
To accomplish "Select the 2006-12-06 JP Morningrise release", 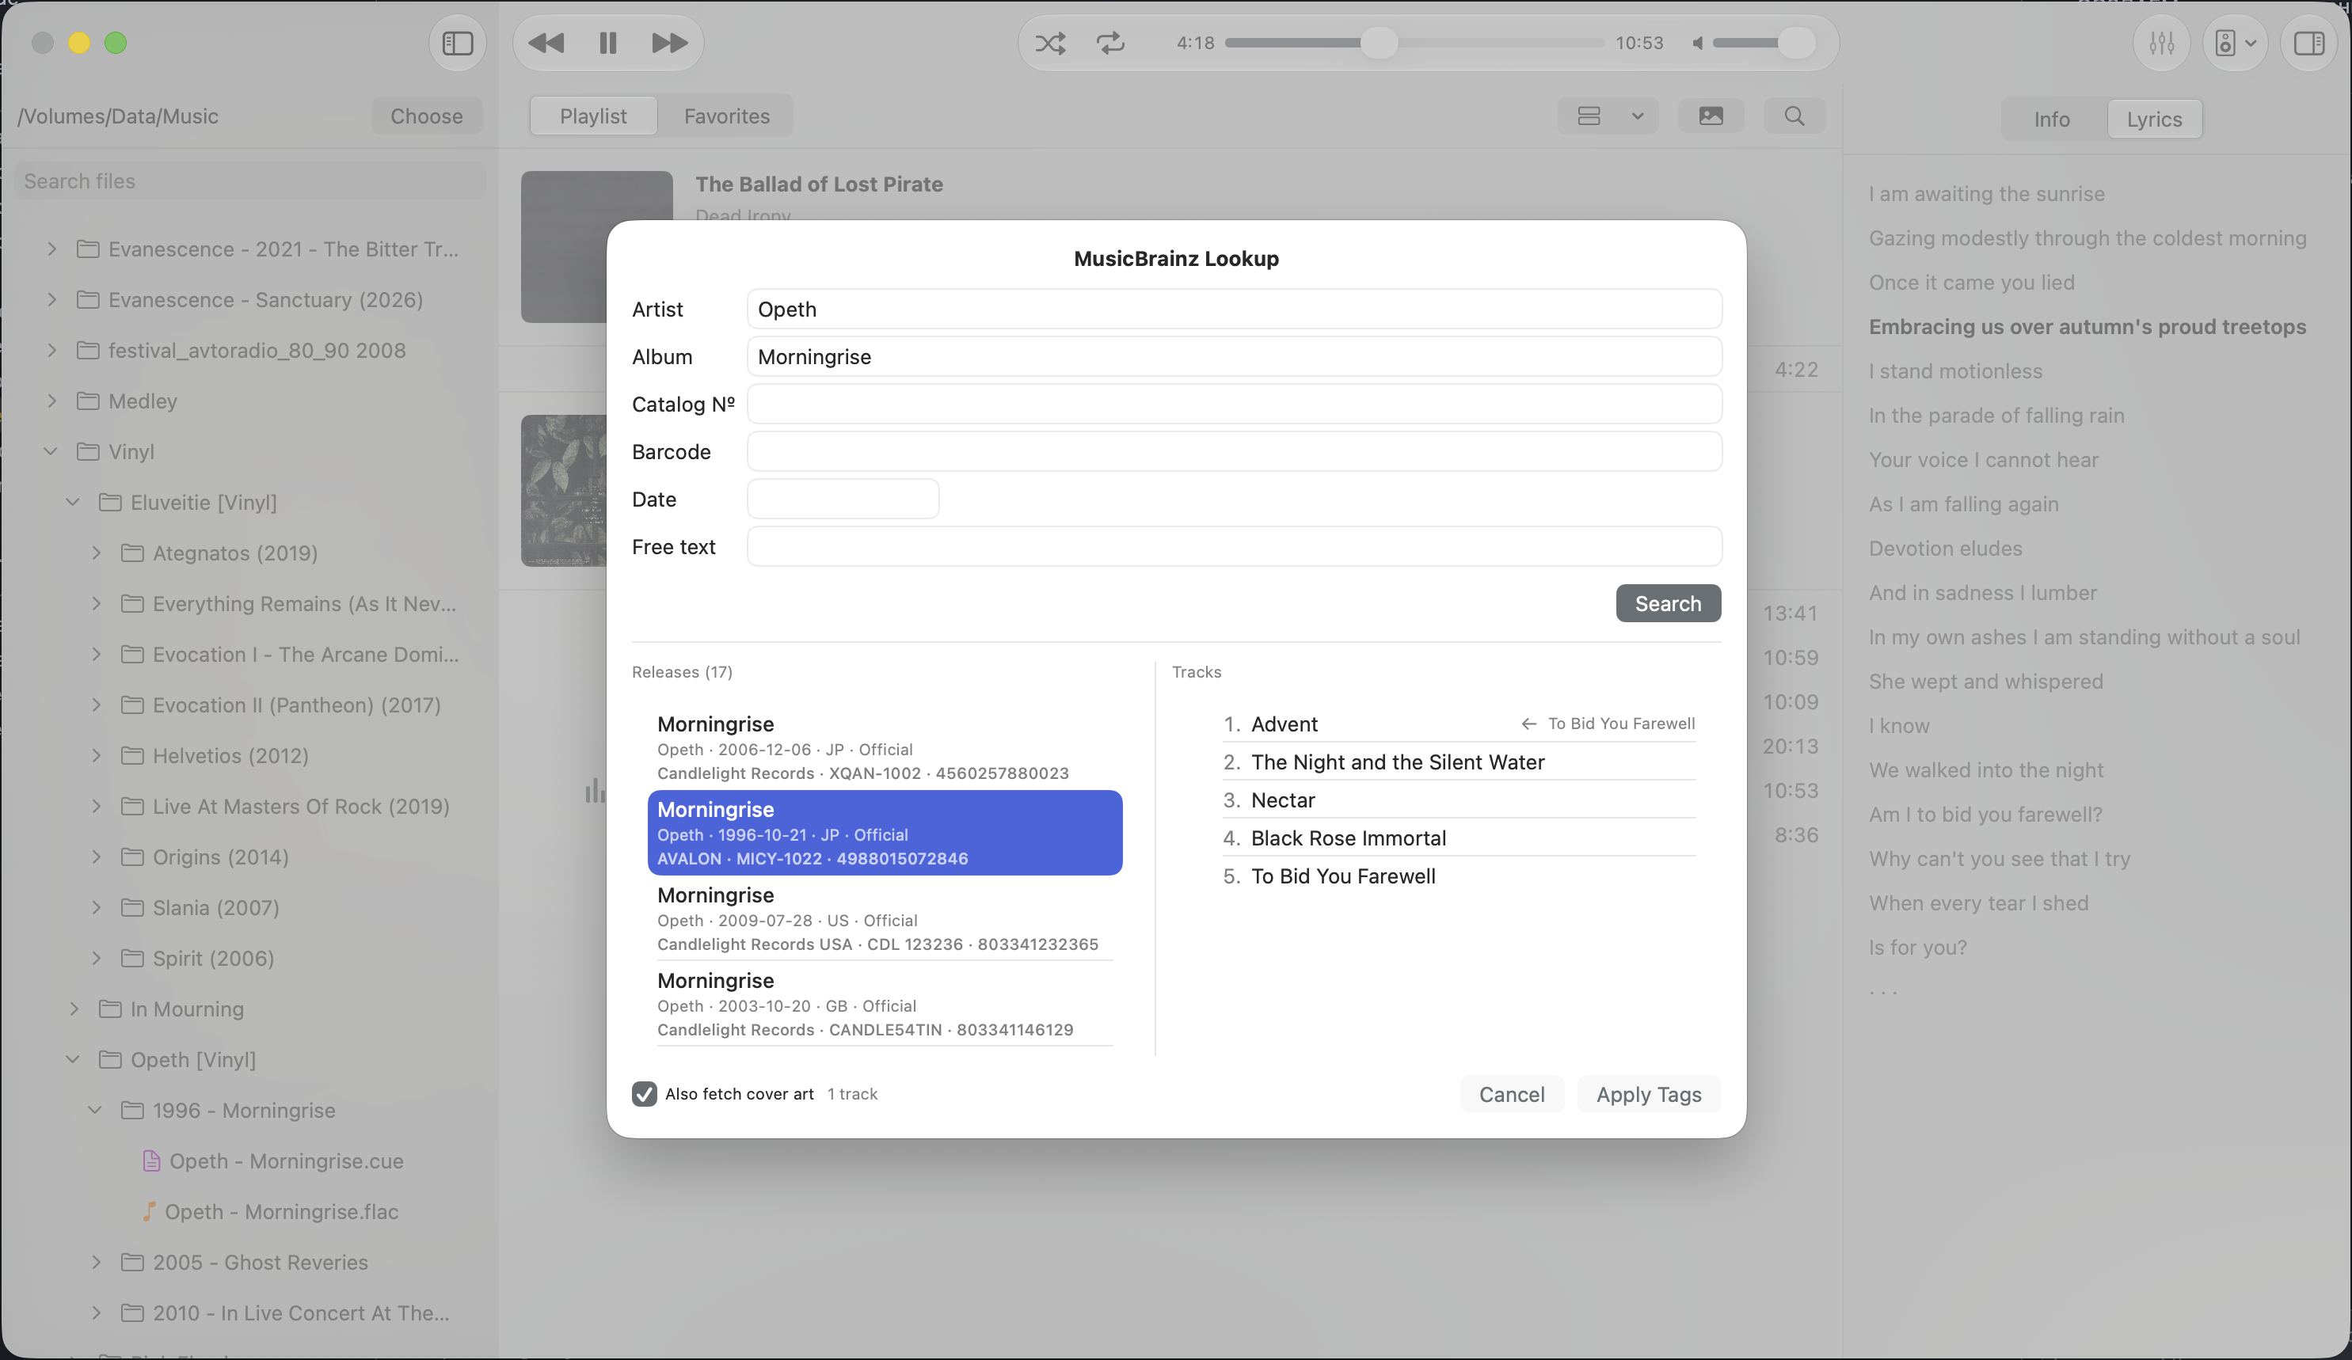I will (885, 747).
